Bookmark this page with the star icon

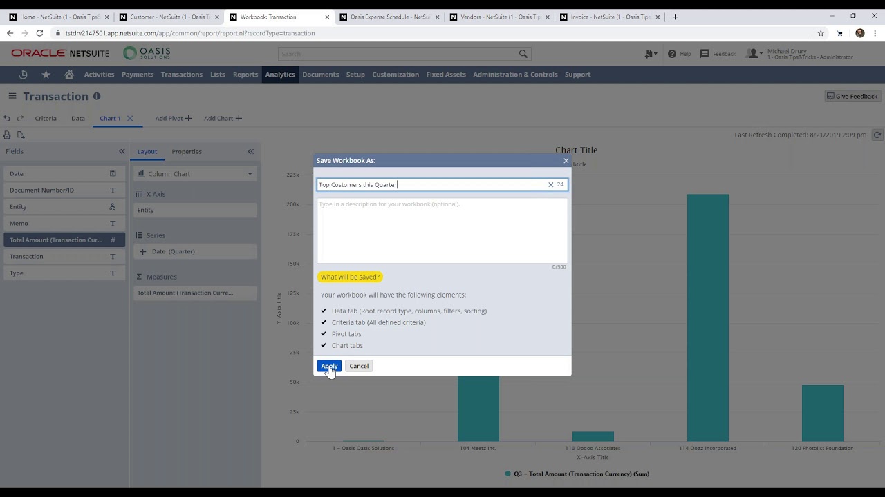coord(821,33)
